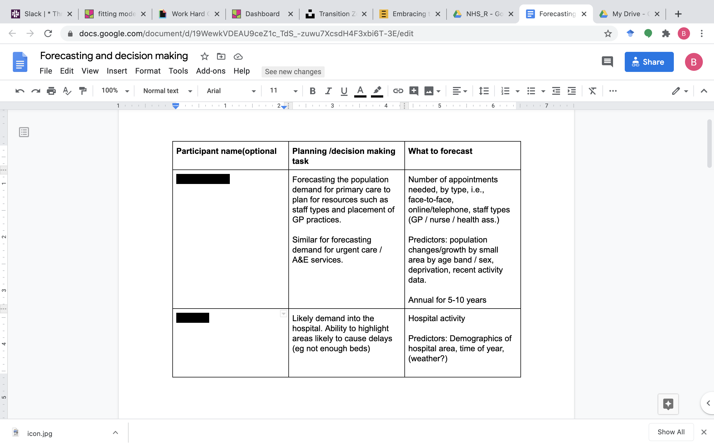Click the Undo icon in toolbar
The width and height of the screenshot is (714, 446).
[20, 91]
